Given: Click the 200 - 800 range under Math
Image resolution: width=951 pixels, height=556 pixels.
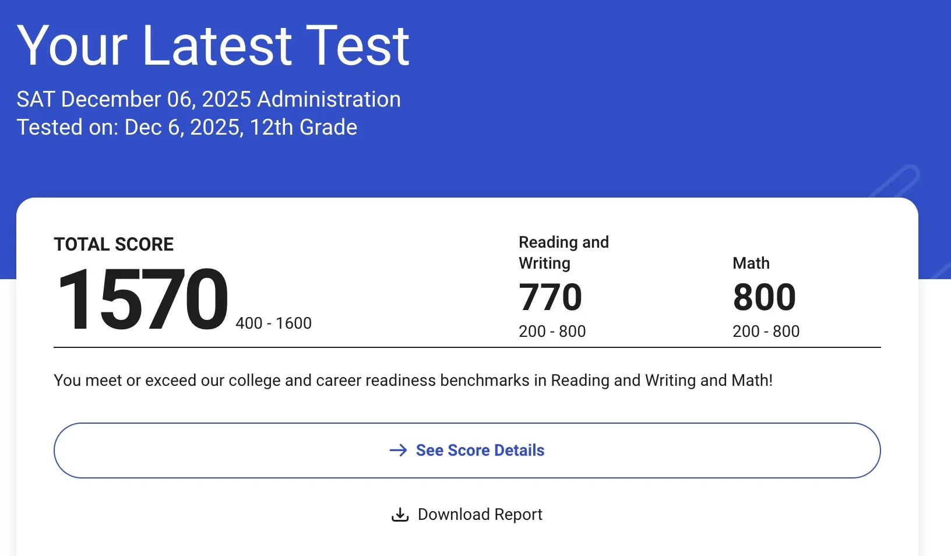Looking at the screenshot, I should pyautogui.click(x=766, y=331).
